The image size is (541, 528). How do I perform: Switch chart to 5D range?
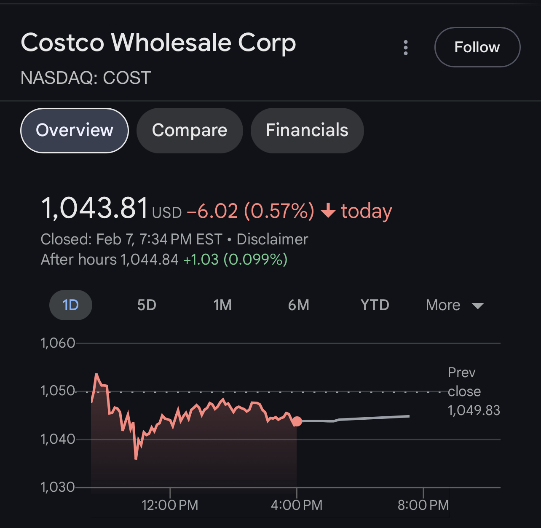[147, 305]
